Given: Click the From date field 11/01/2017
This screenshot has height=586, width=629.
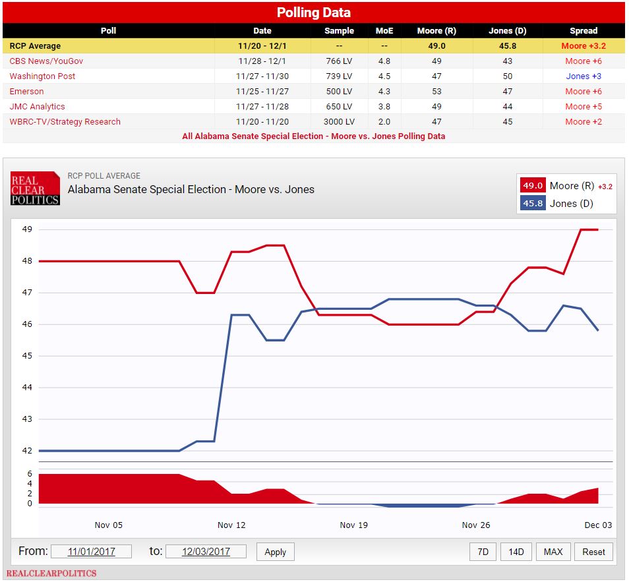Looking at the screenshot, I should coord(92,552).
